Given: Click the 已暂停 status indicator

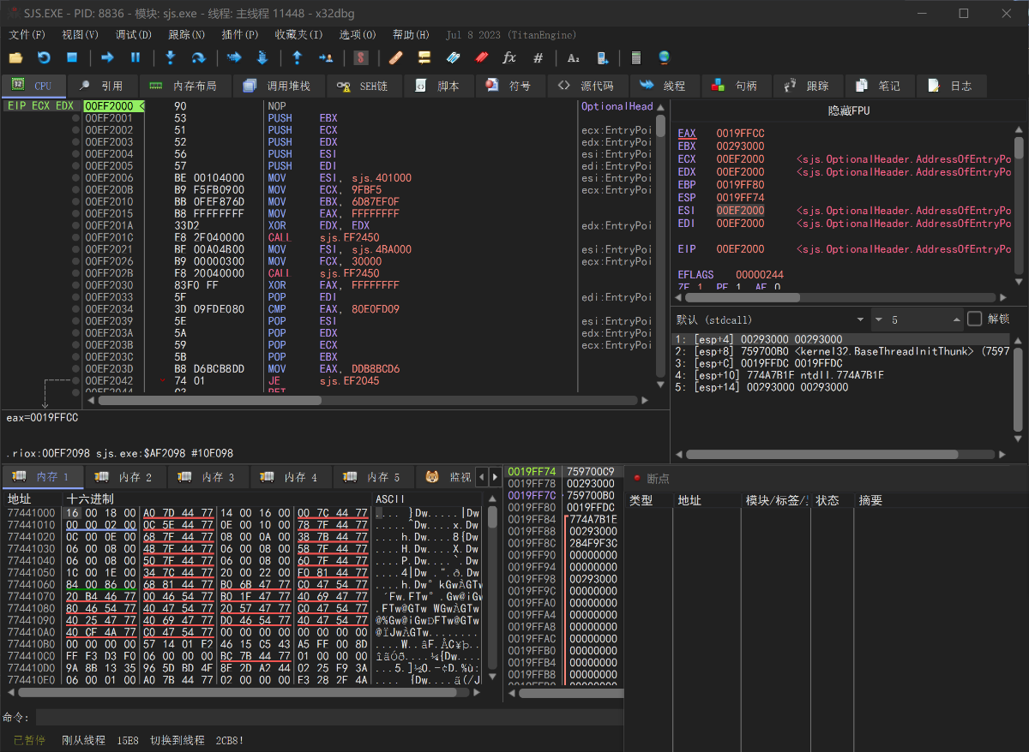Looking at the screenshot, I should pyautogui.click(x=29, y=740).
